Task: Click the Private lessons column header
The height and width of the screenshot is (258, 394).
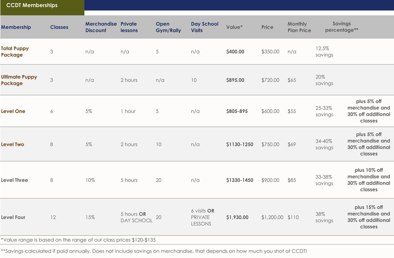Action: (x=129, y=27)
